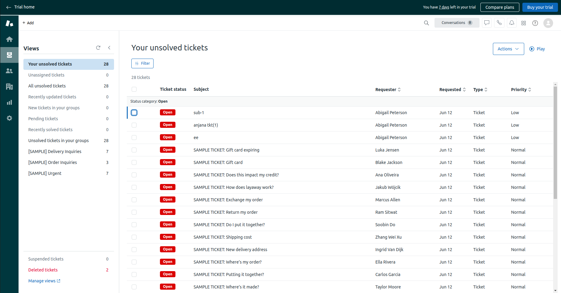Switch to the Deleted tickets view
561x293 pixels.
pyautogui.click(x=43, y=270)
